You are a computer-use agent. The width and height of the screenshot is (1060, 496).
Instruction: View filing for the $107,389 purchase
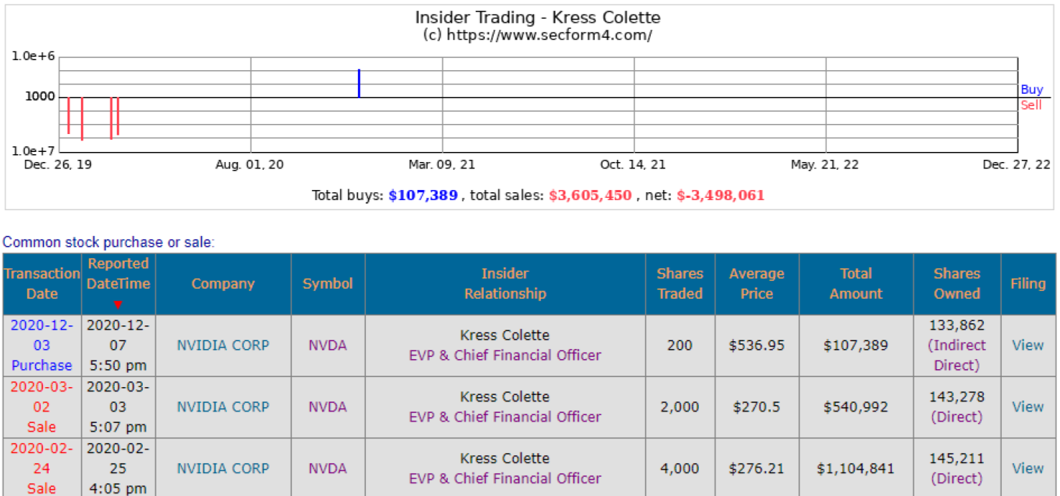pyautogui.click(x=1027, y=345)
